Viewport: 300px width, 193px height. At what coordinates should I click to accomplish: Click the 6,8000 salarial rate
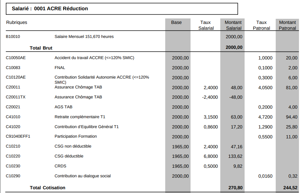click(211, 156)
